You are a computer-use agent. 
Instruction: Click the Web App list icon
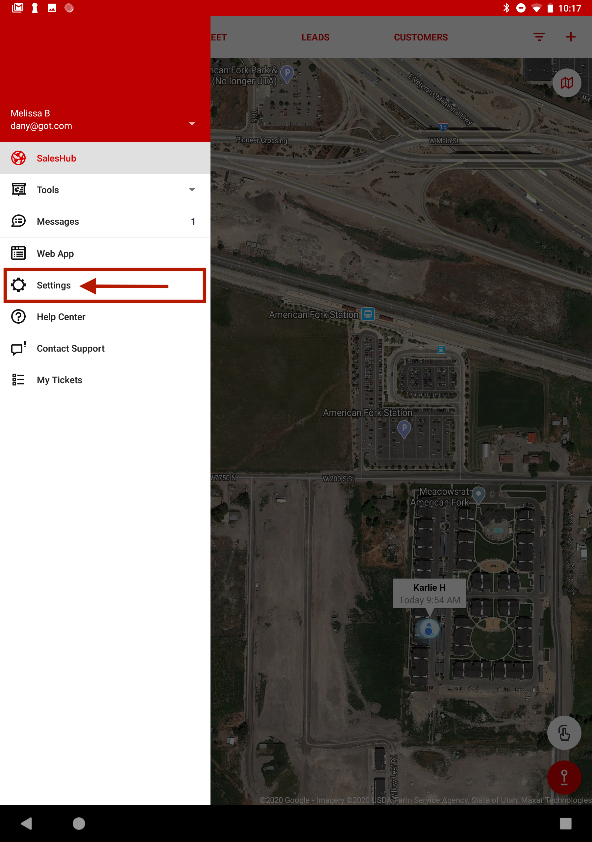[x=18, y=253]
